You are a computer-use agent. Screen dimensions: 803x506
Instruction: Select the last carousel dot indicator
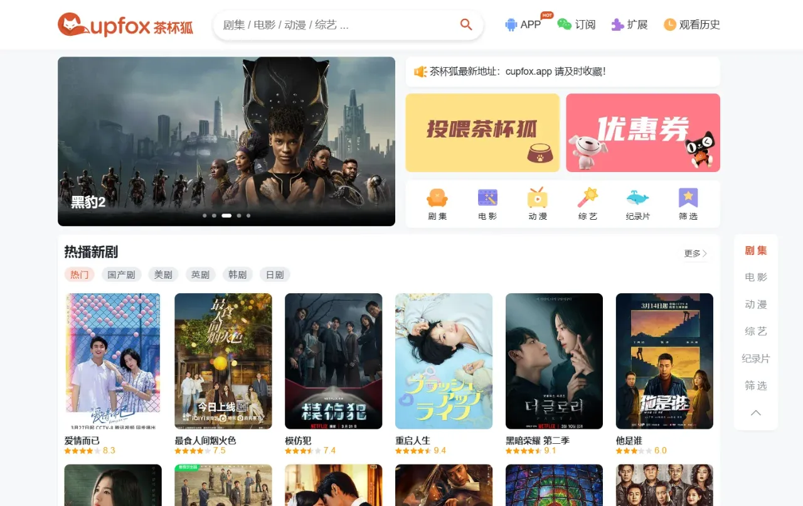248,215
